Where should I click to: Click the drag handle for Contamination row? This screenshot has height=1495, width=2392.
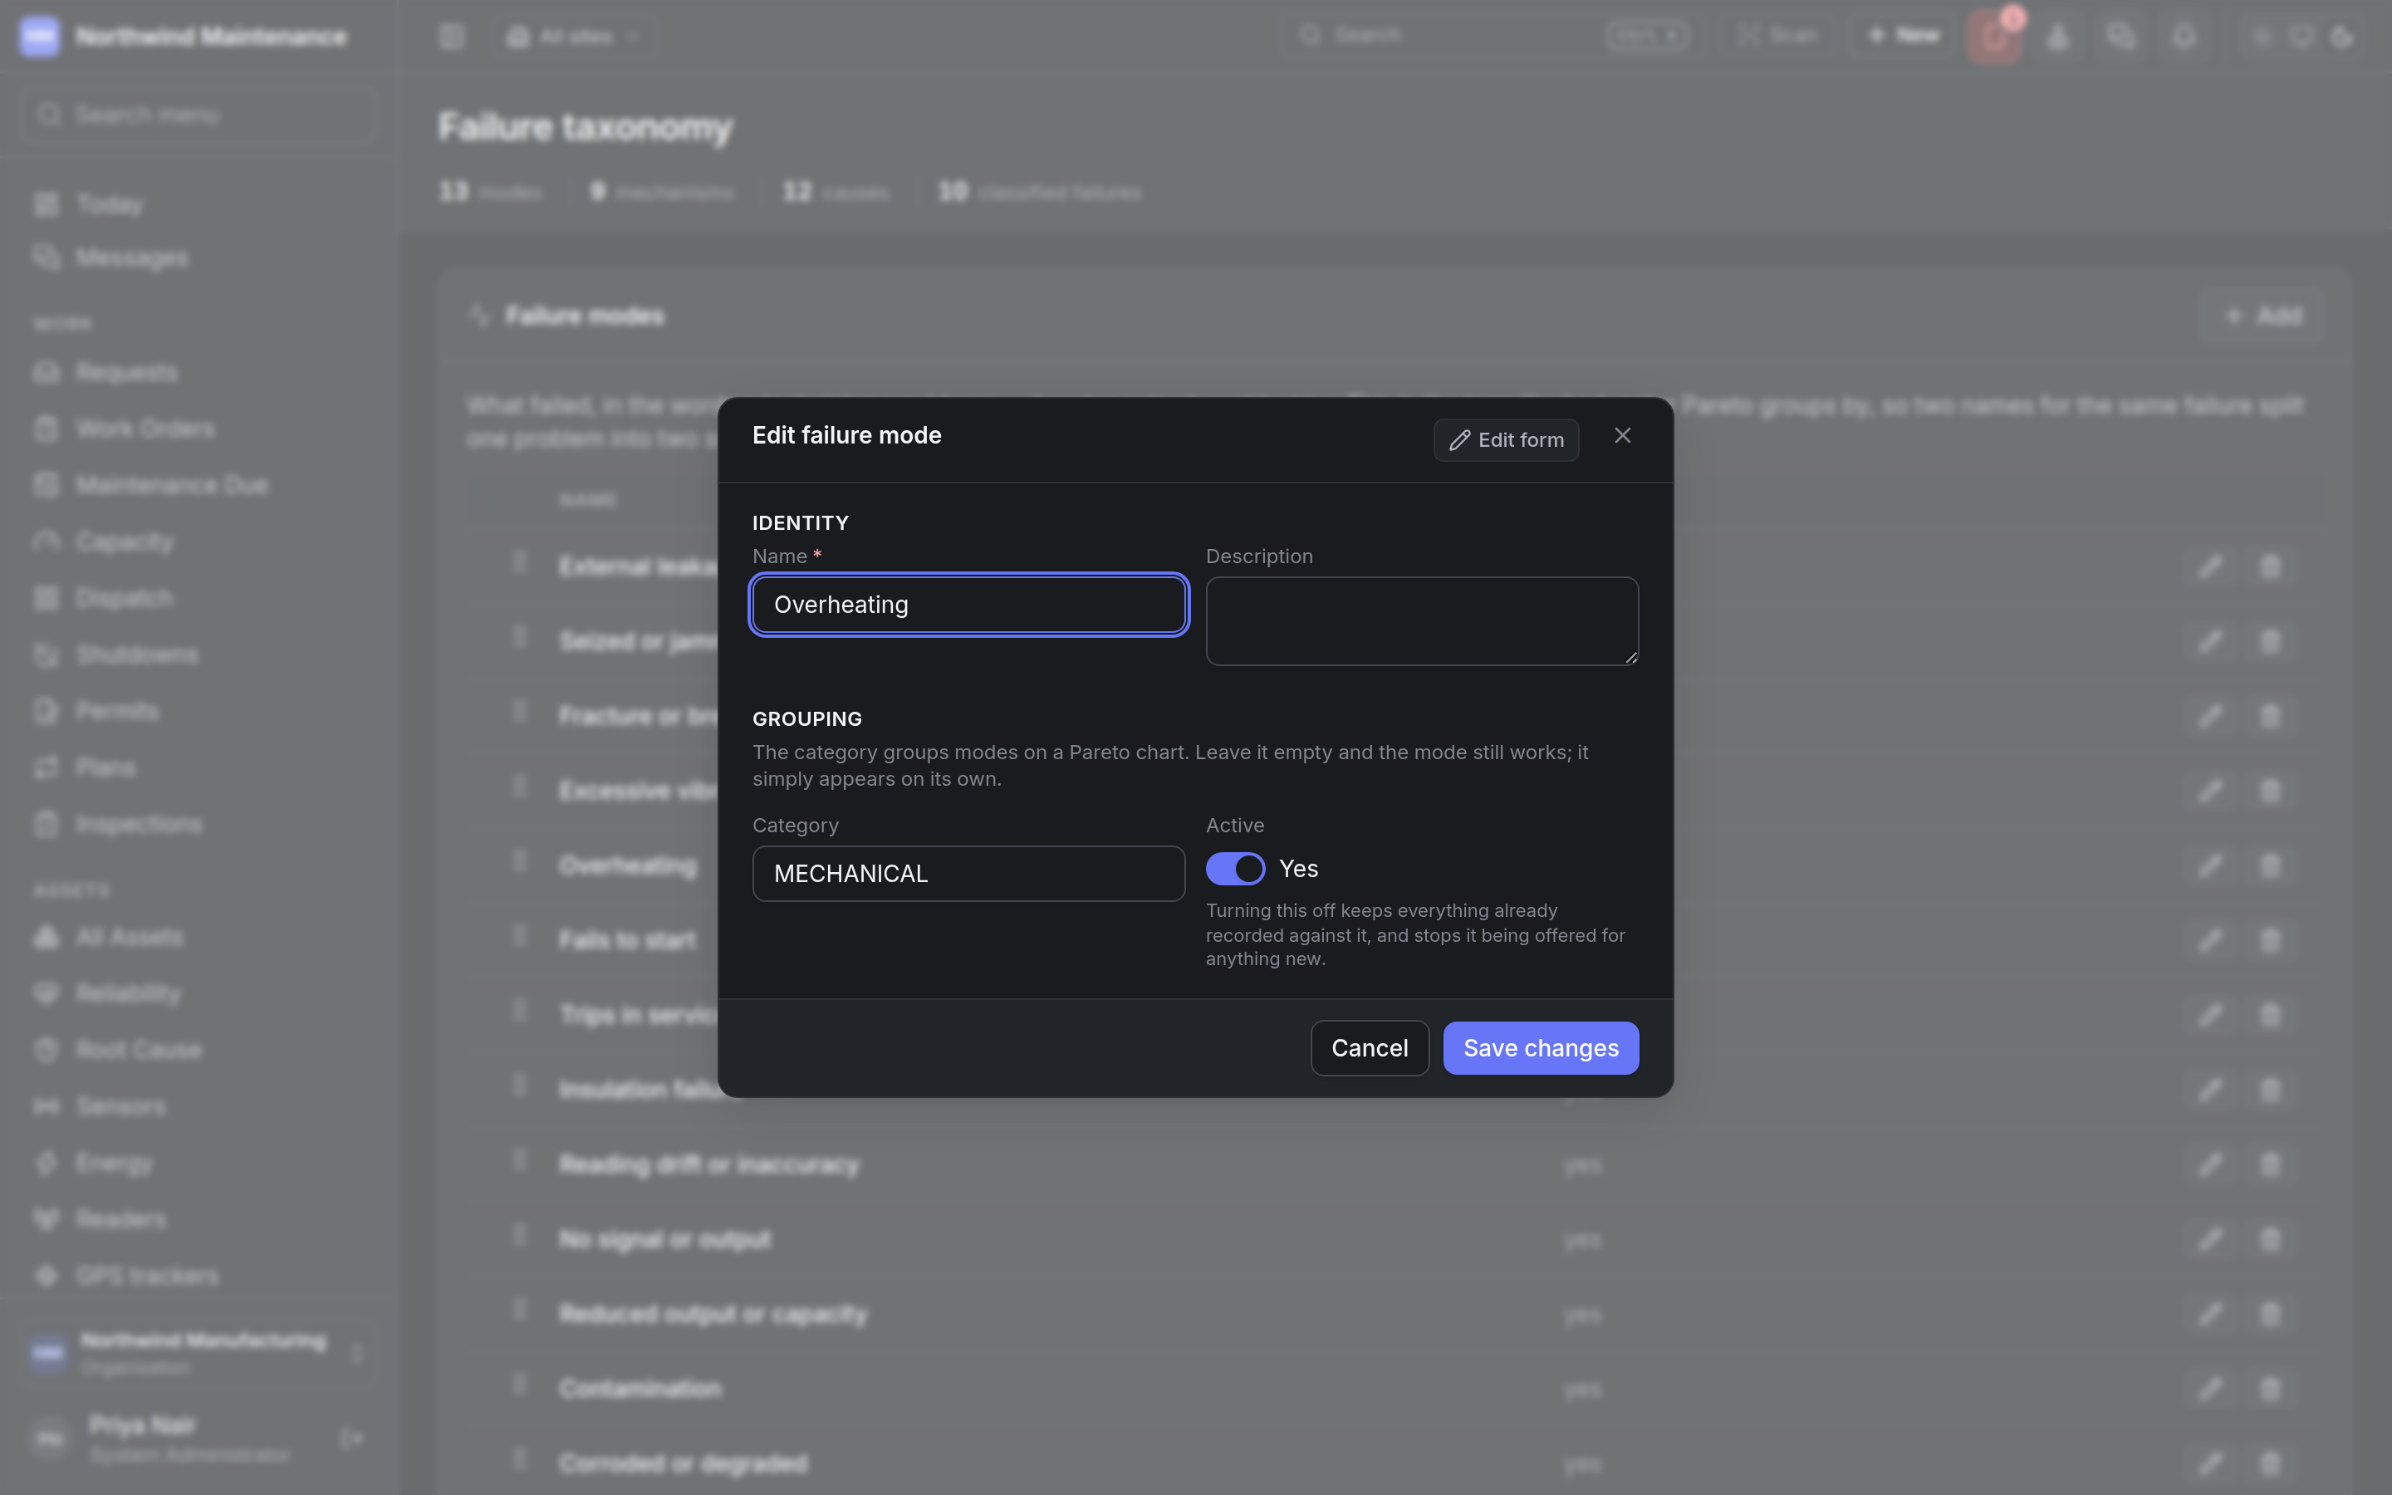pyautogui.click(x=520, y=1385)
